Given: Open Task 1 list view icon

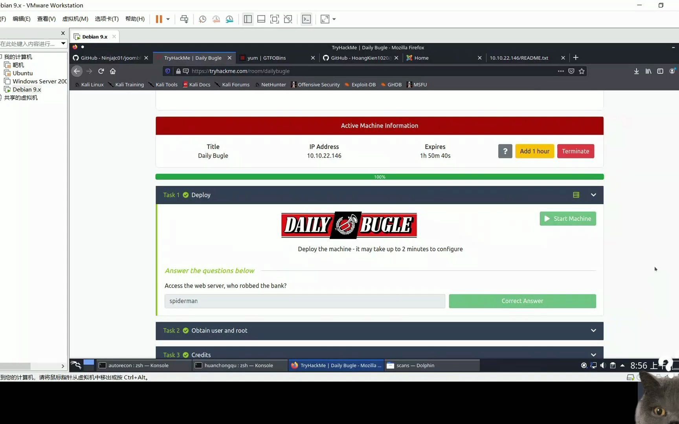Looking at the screenshot, I should pos(576,195).
